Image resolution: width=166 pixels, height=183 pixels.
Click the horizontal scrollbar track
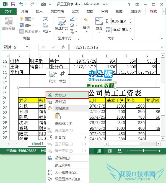[x=132, y=144]
